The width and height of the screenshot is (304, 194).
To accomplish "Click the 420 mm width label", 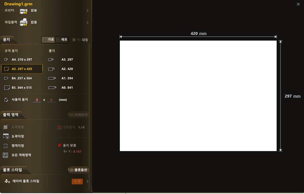I will point(198,34).
